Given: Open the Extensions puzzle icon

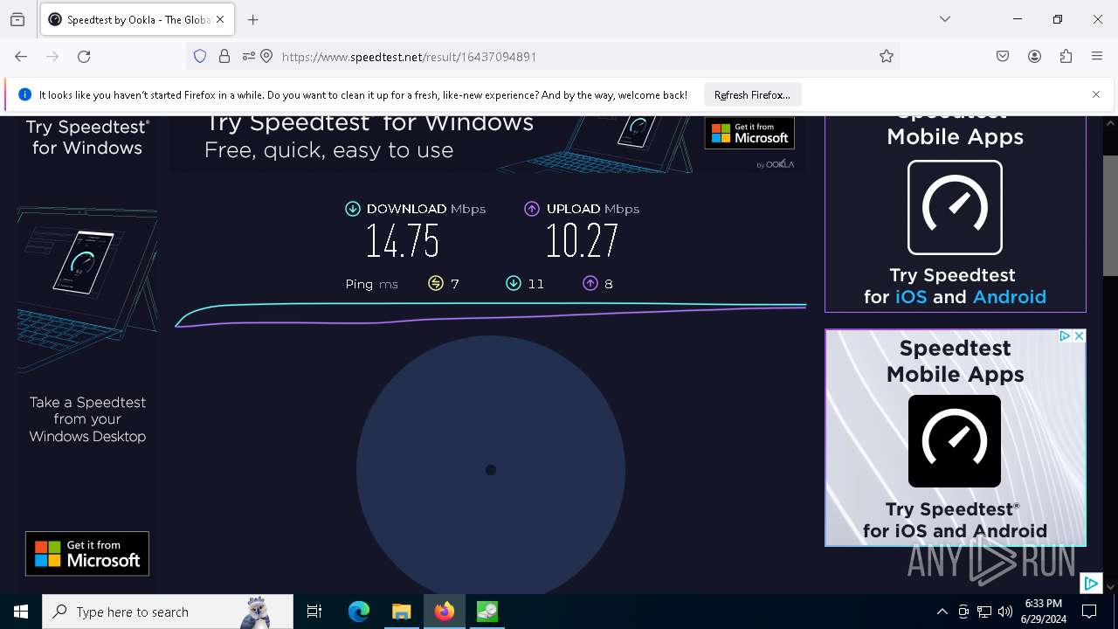Looking at the screenshot, I should coord(1066,57).
